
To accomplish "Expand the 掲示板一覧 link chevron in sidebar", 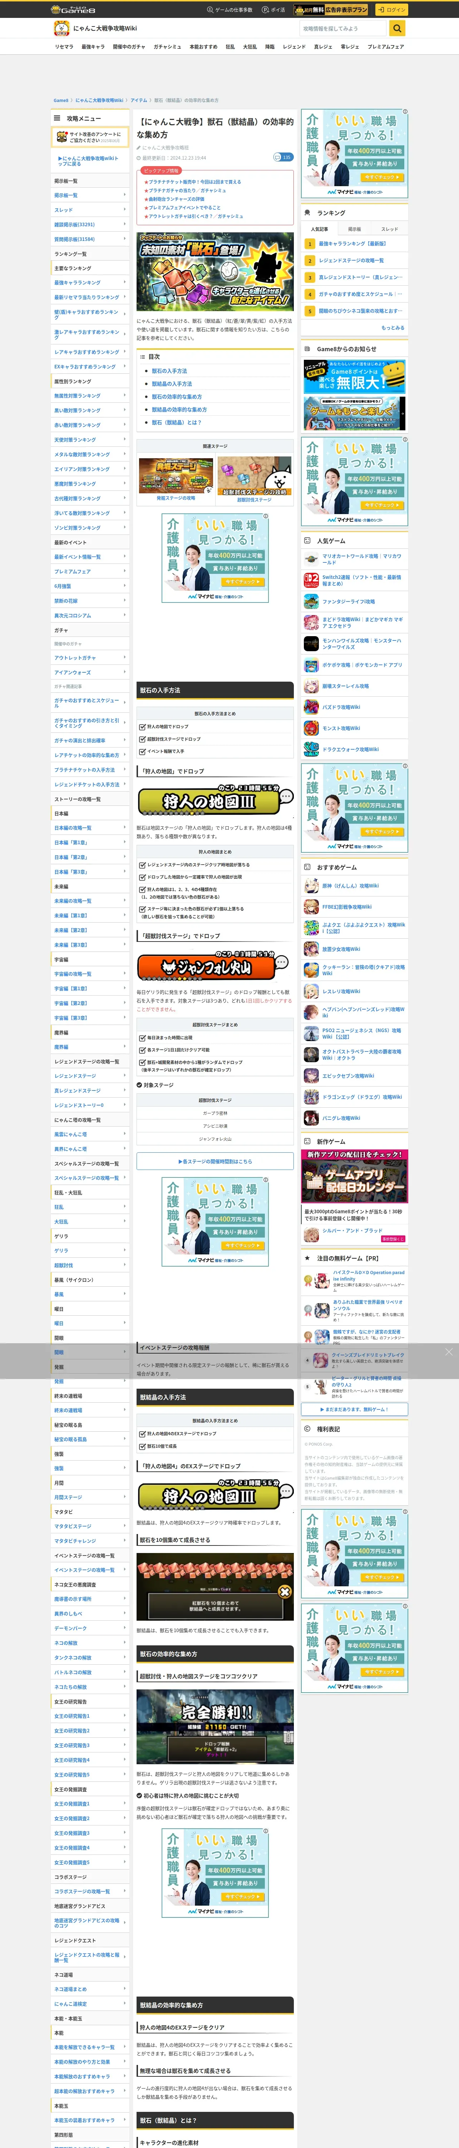I will click(125, 195).
